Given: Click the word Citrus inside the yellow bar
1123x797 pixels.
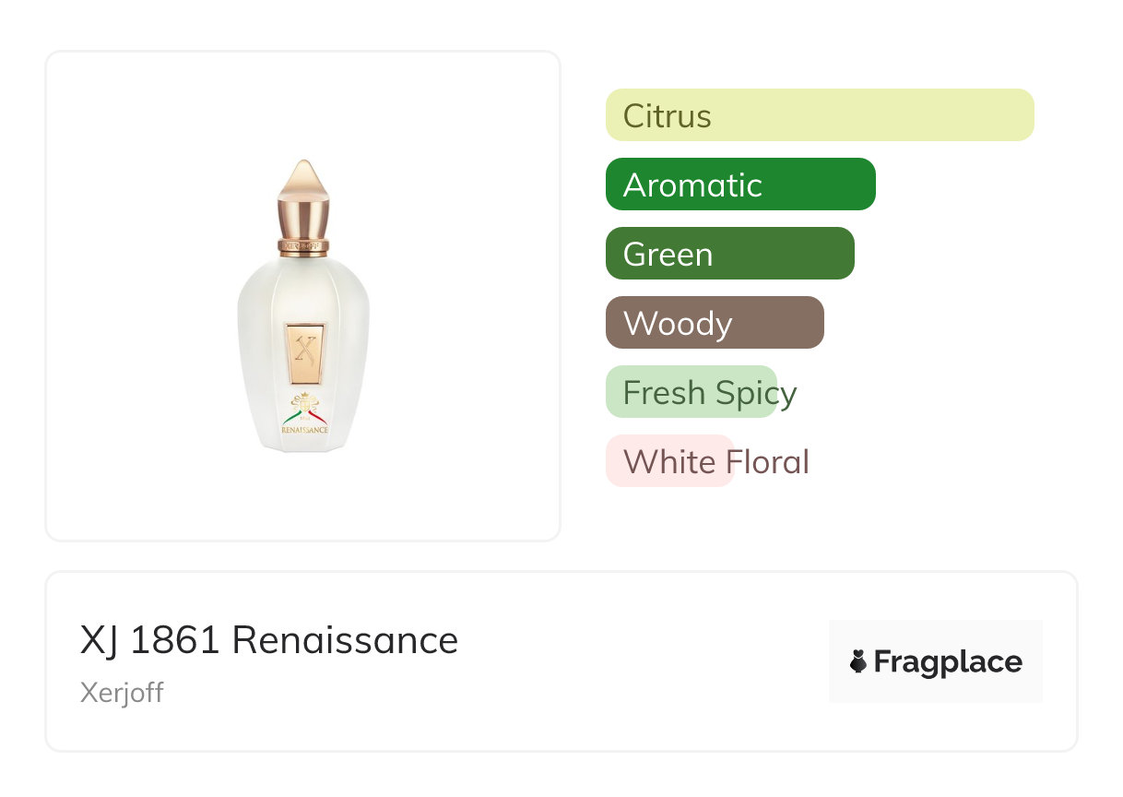Looking at the screenshot, I should coord(668,116).
